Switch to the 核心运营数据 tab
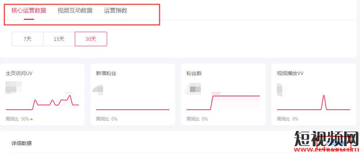The image size is (360, 153). 29,10
